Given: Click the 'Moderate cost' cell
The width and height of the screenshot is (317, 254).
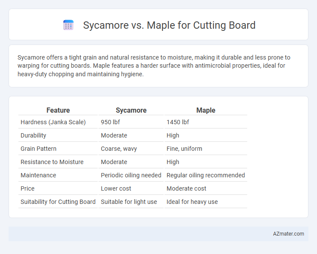Looking at the screenshot, I should (x=186, y=188).
